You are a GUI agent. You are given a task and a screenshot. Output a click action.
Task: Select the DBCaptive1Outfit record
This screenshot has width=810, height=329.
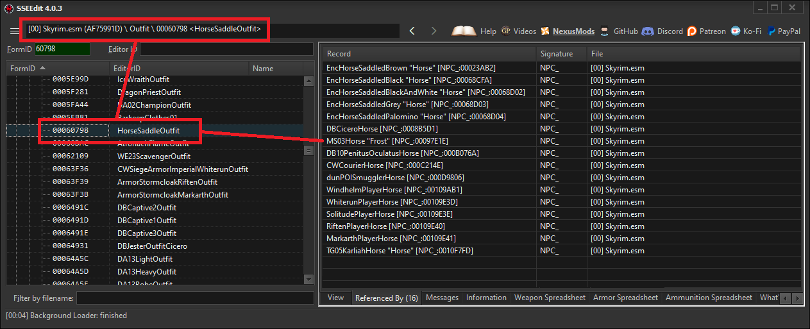155,220
